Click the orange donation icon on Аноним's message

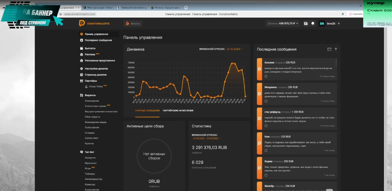pos(259,69)
